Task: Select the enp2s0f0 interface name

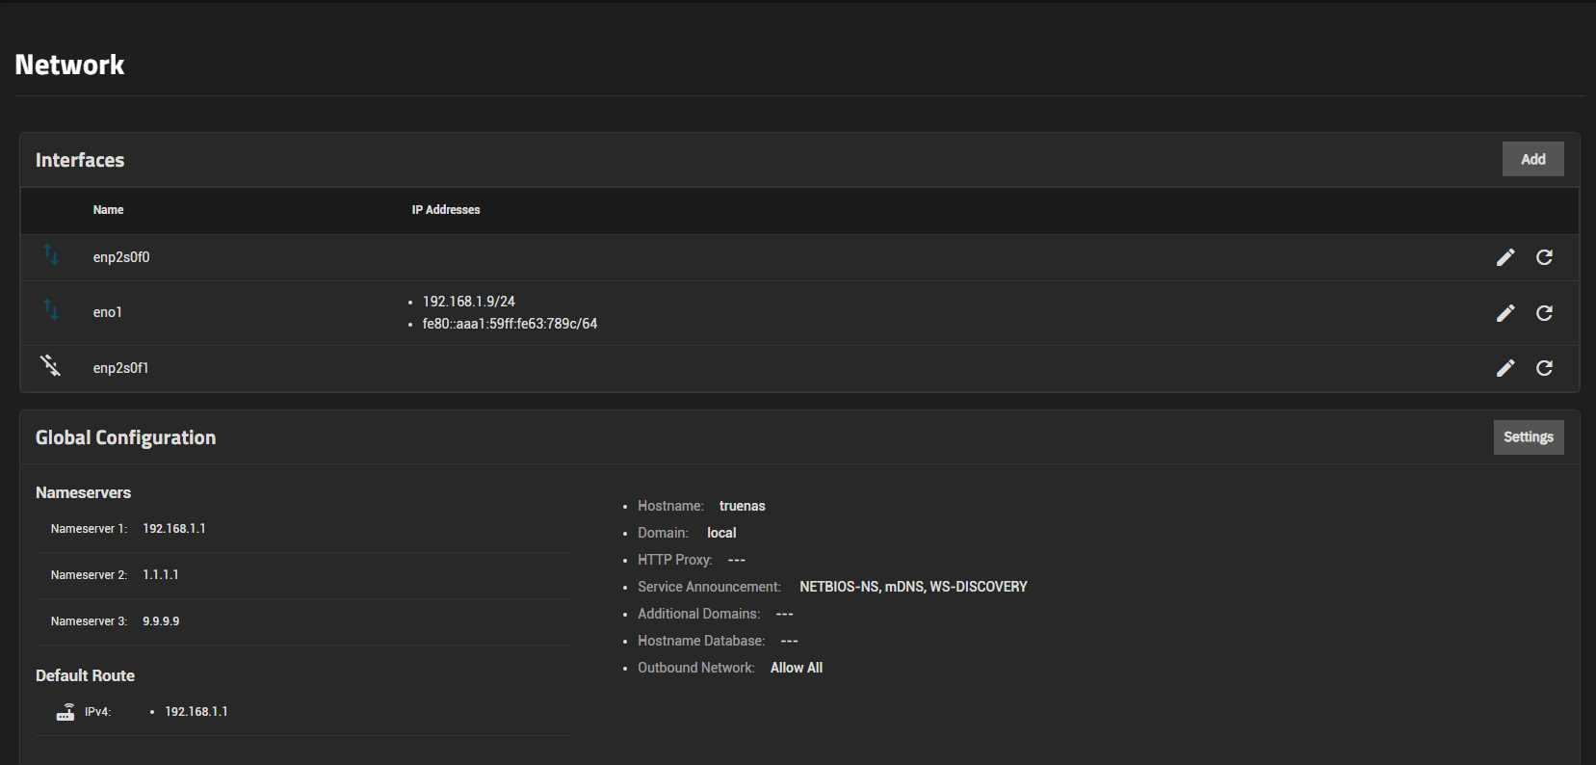Action: coord(121,257)
